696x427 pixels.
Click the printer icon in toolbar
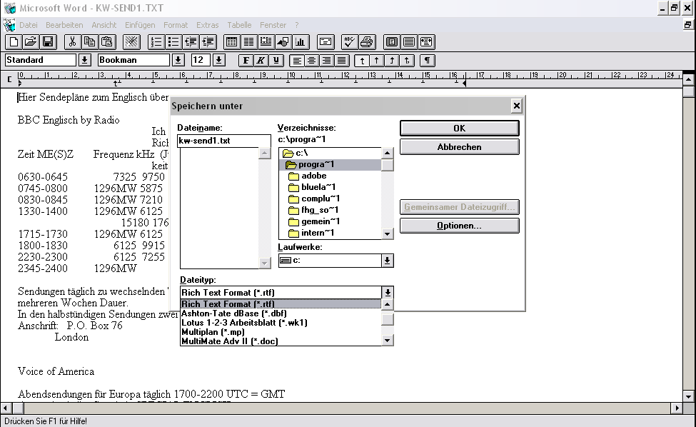click(x=366, y=42)
